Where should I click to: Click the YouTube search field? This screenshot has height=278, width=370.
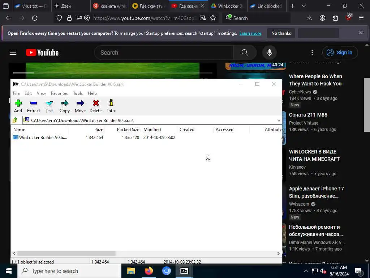pyautogui.click(x=164, y=52)
